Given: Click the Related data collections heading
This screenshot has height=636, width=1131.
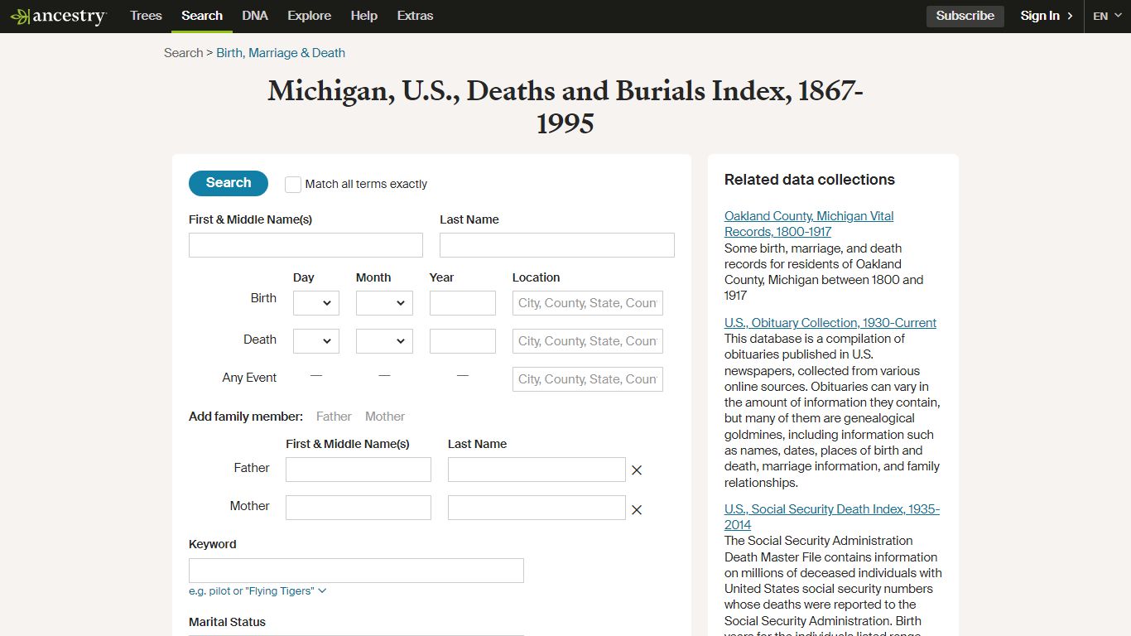Looking at the screenshot, I should coord(810,180).
